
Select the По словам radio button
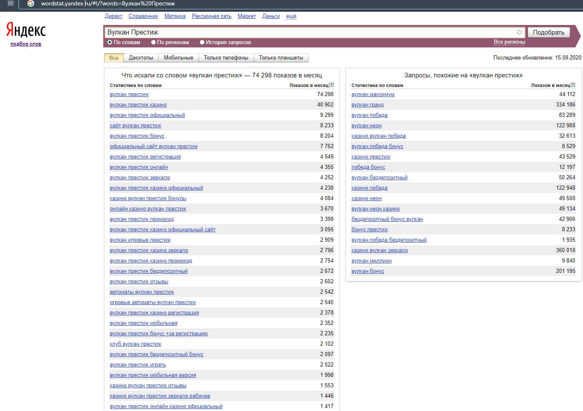pyautogui.click(x=110, y=42)
